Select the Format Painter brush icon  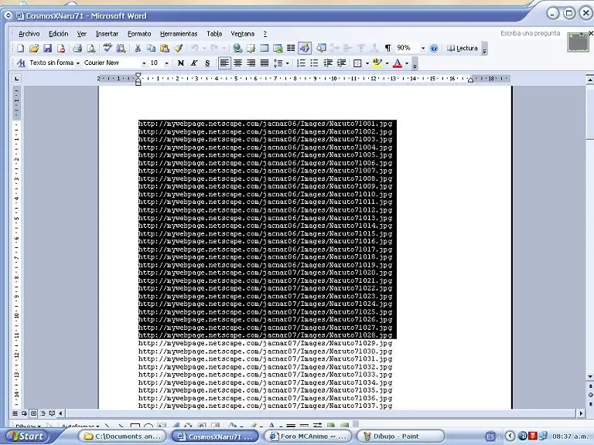(x=178, y=49)
